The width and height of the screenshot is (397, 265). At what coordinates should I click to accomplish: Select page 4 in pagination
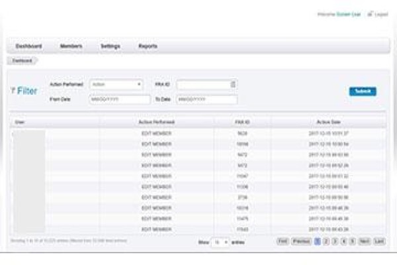coord(343,241)
